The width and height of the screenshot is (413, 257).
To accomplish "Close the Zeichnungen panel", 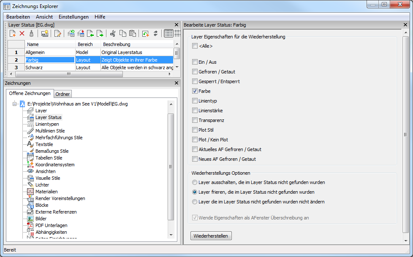I will (x=177, y=83).
